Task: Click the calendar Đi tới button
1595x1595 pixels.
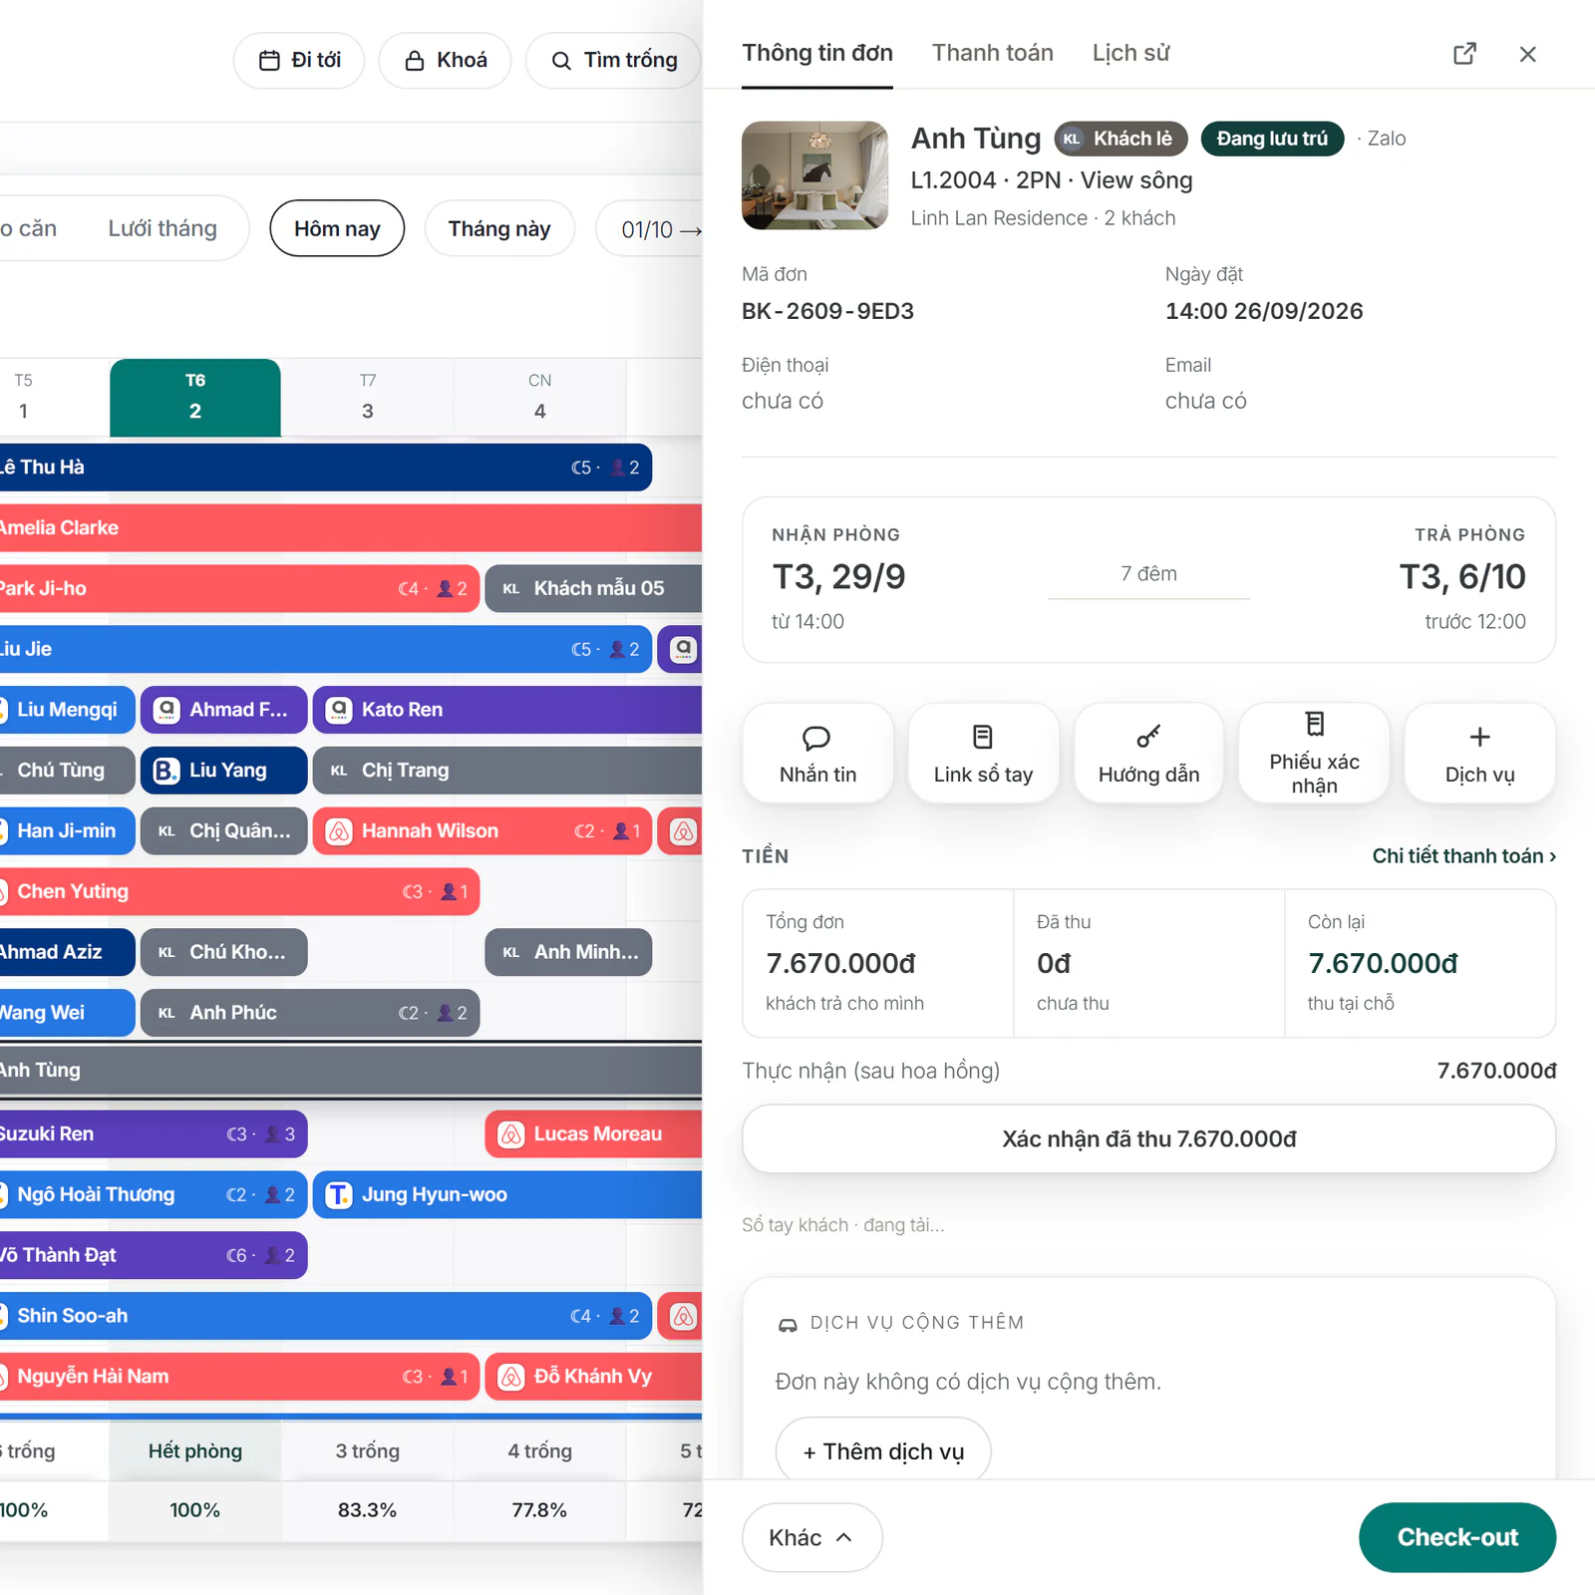Action: [x=299, y=61]
